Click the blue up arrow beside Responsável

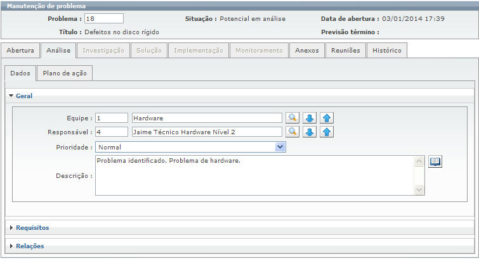(x=327, y=132)
